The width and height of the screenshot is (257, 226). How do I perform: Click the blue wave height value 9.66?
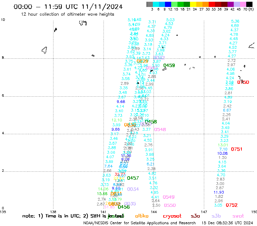click(116, 129)
